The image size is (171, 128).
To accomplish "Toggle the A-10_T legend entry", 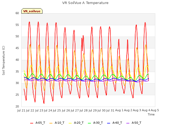I will (57, 123).
